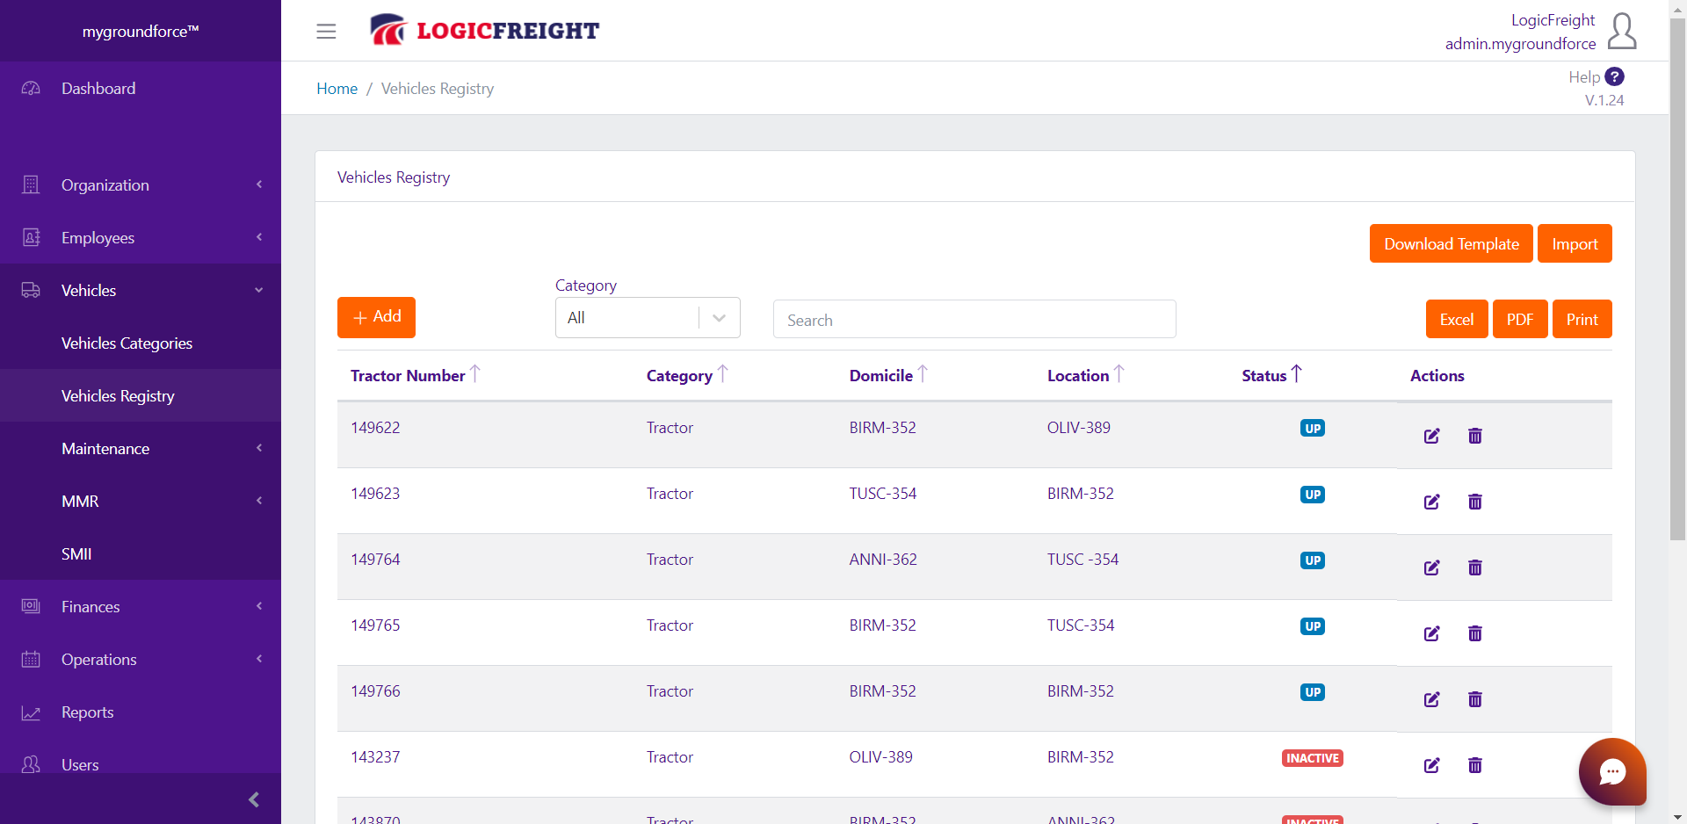This screenshot has width=1687, height=824.
Task: Click the Download Template button
Action: (x=1451, y=243)
